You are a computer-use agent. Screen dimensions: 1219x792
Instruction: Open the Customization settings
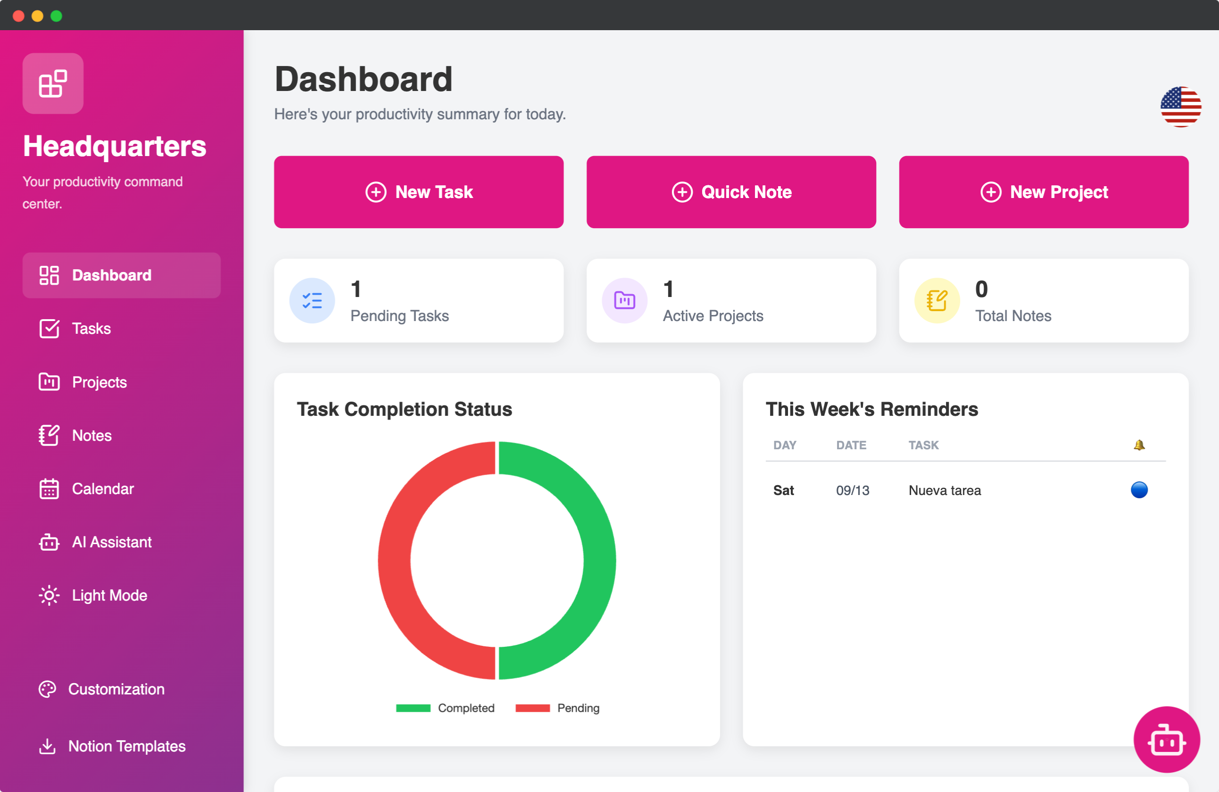[x=116, y=689]
